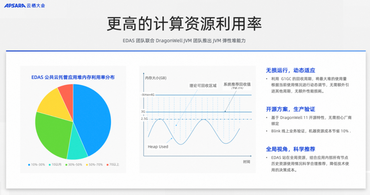Viewport: 370px width, 195px height.
Task: Click the y-axis label 内存大小(GB)
Action: click(x=156, y=78)
